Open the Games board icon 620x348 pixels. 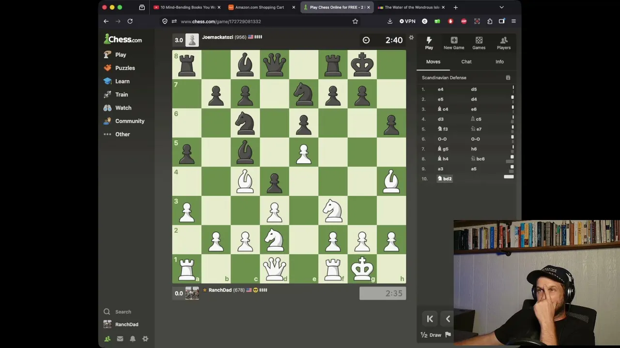pos(479,43)
